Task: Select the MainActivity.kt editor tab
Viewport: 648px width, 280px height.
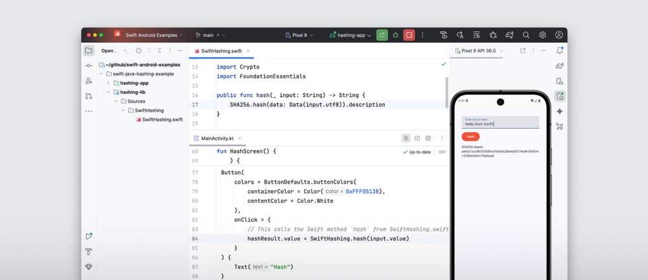Action: (x=217, y=138)
